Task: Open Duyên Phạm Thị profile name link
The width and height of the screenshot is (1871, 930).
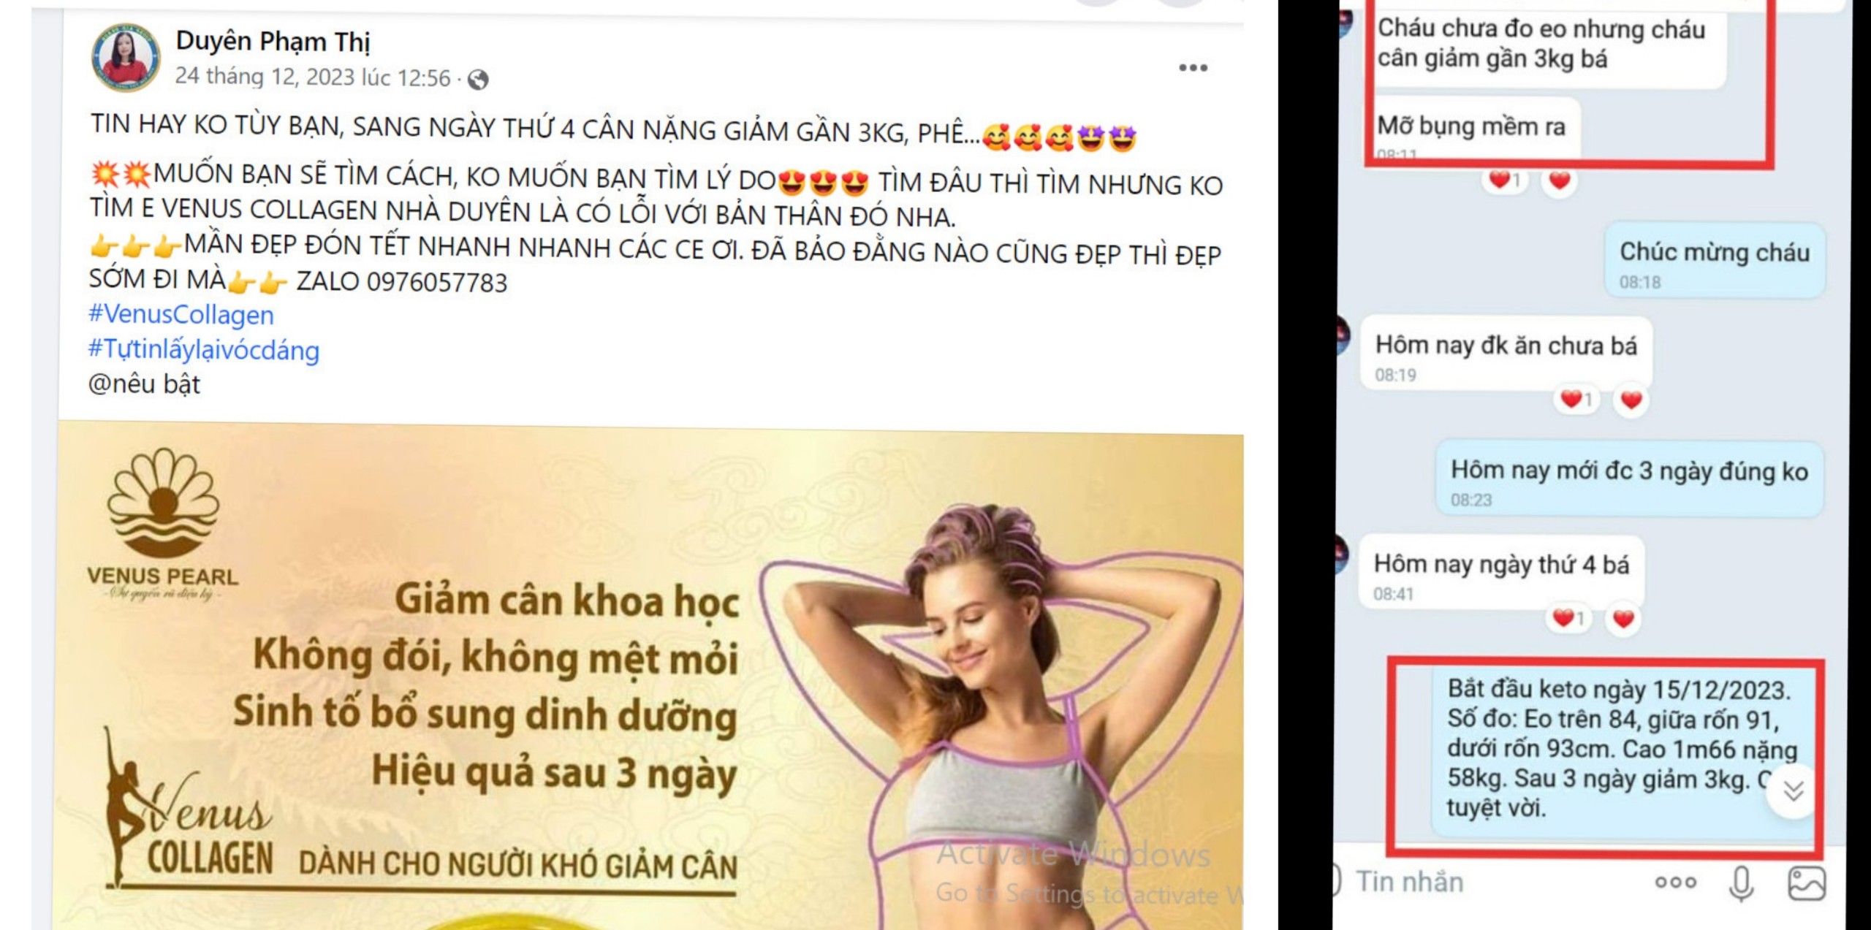Action: (273, 42)
